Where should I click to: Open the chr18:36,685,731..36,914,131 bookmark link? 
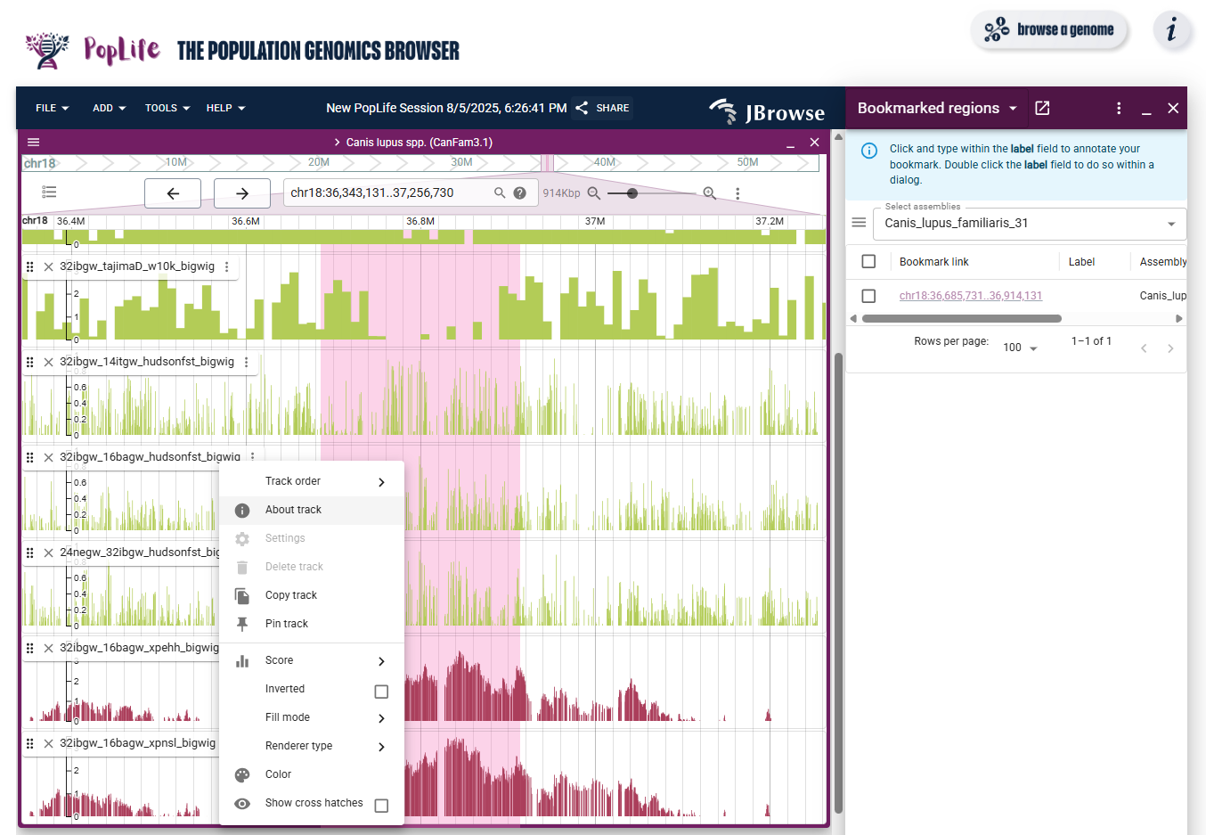(970, 296)
